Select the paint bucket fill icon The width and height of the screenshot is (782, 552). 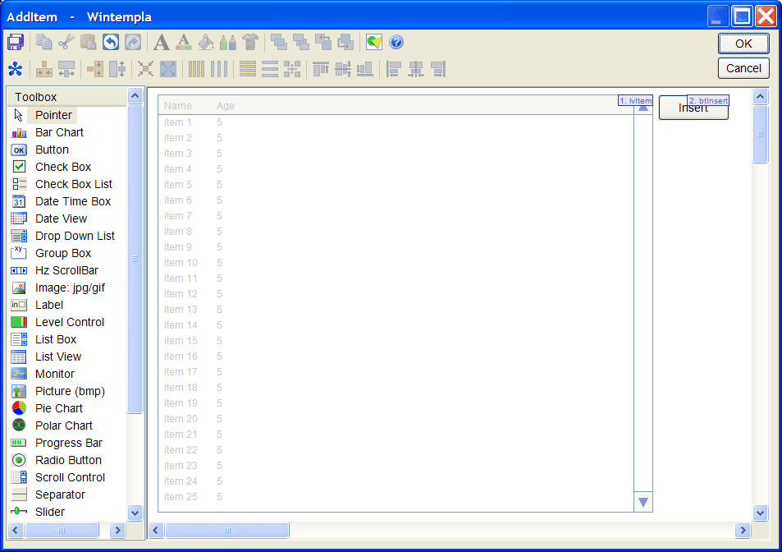tap(205, 42)
